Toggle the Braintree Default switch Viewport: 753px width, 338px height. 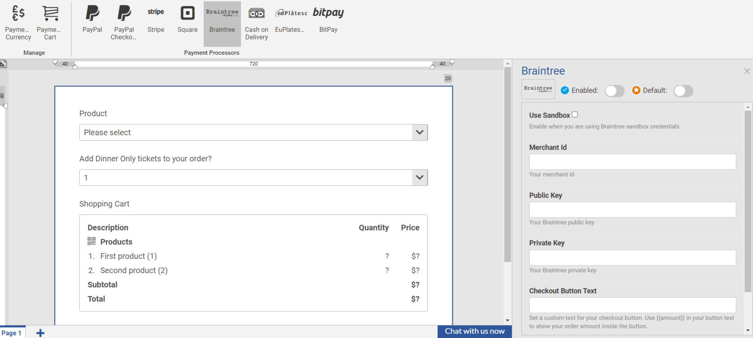point(683,91)
